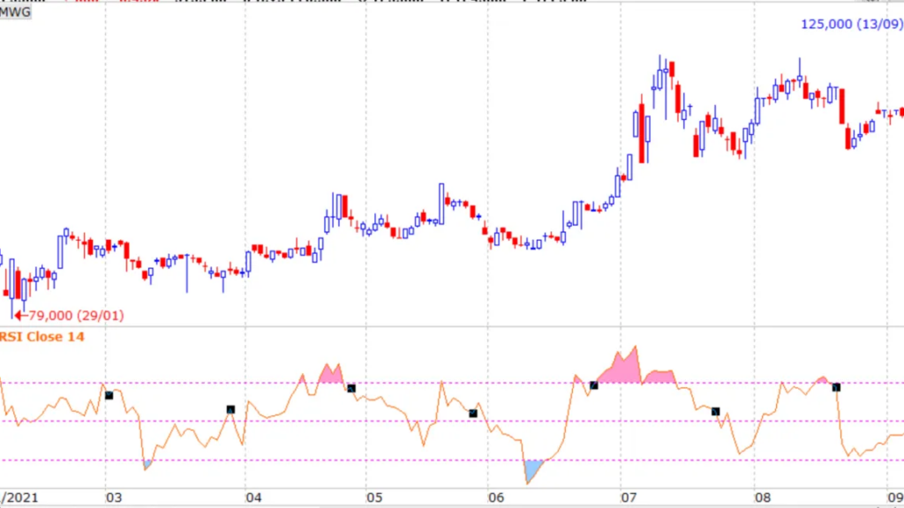Click the red arrow beside the 79,000 label

19,315
